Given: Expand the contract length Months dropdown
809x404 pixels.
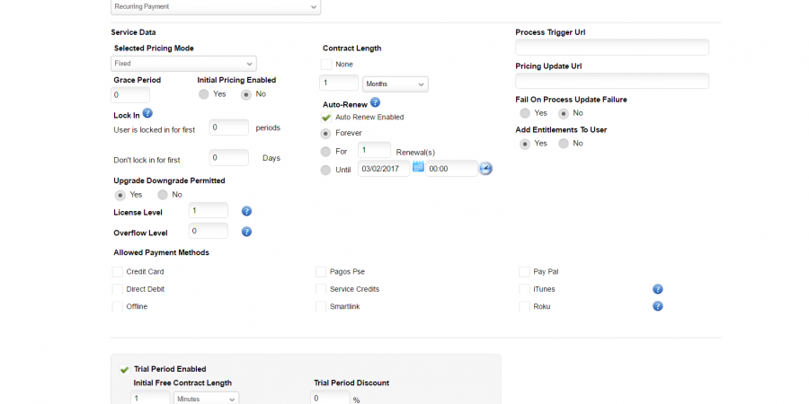Looking at the screenshot, I should [x=396, y=84].
